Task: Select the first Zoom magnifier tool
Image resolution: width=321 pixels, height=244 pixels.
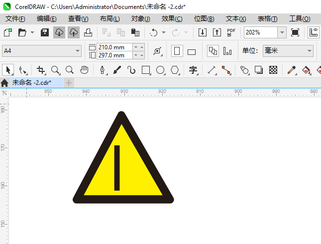Action: click(55, 70)
